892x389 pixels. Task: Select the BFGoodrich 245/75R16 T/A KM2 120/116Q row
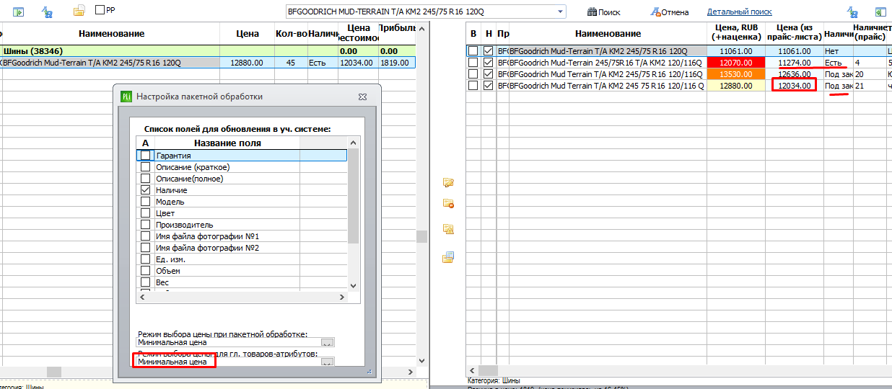678,63
